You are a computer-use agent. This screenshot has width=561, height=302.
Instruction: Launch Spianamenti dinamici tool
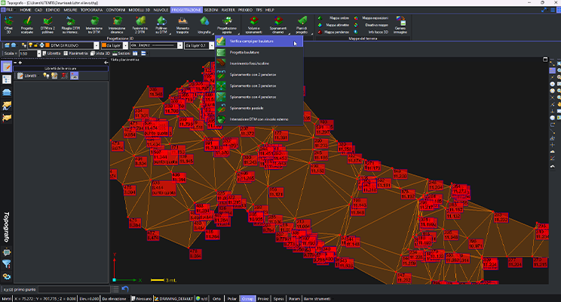pos(278,25)
